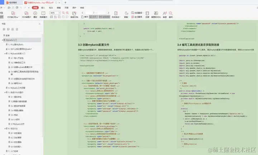
Task: Collapse the 6. 动态SQL bookmark node
Action: coord(5,129)
